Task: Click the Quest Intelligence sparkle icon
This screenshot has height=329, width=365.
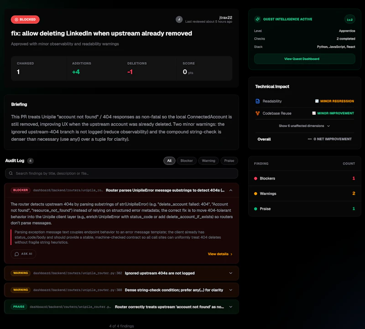Action: [257, 19]
